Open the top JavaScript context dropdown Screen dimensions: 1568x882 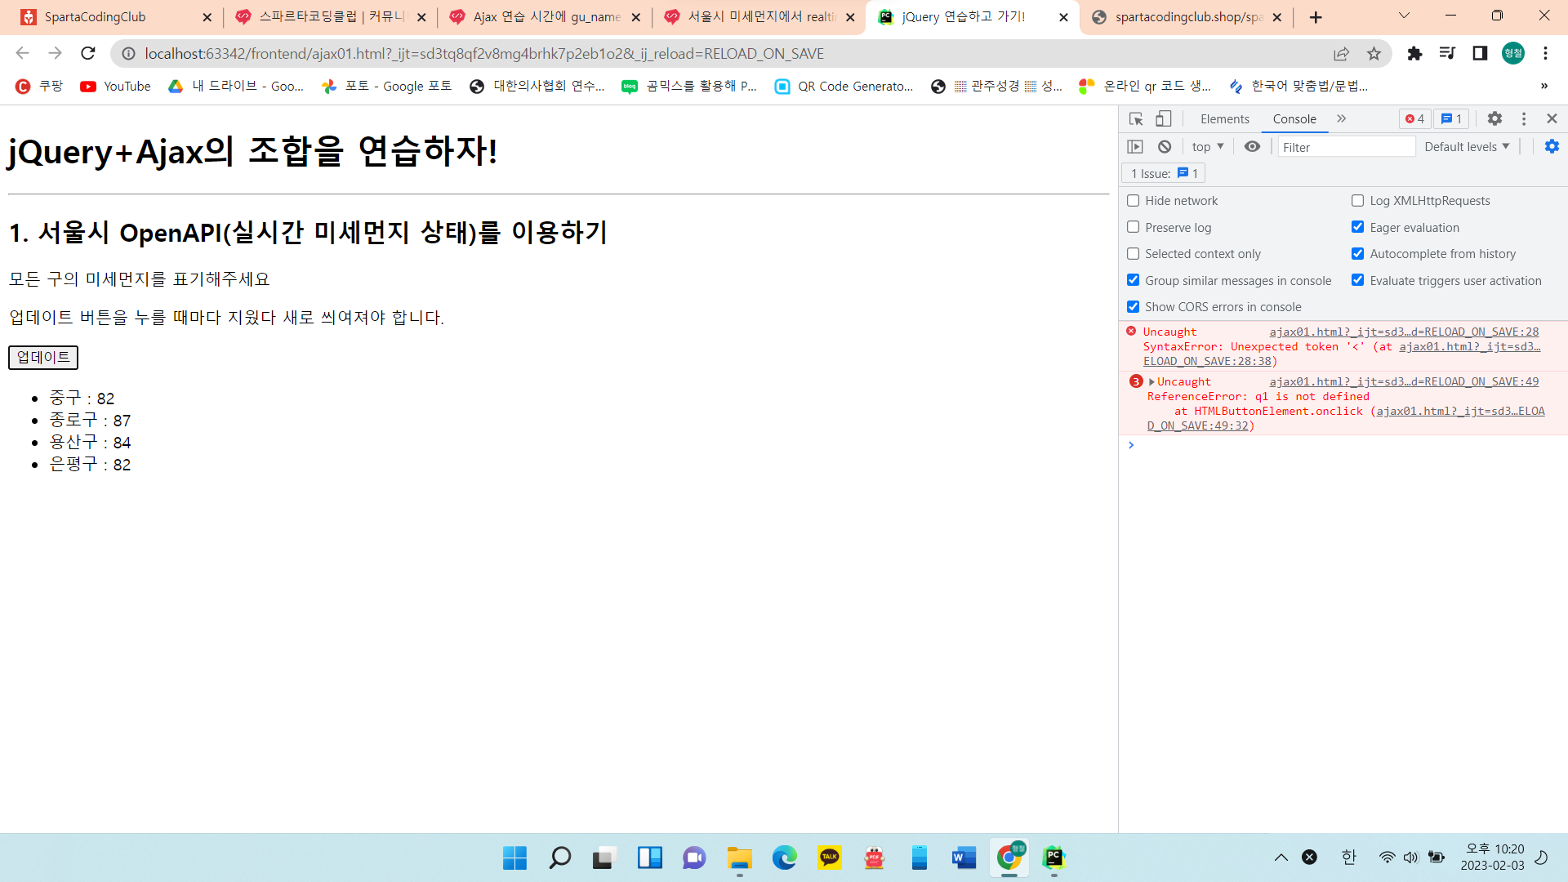click(x=1208, y=147)
